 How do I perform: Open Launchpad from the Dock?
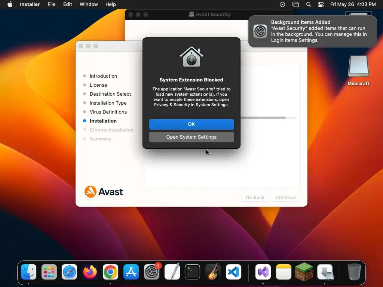coord(49,272)
